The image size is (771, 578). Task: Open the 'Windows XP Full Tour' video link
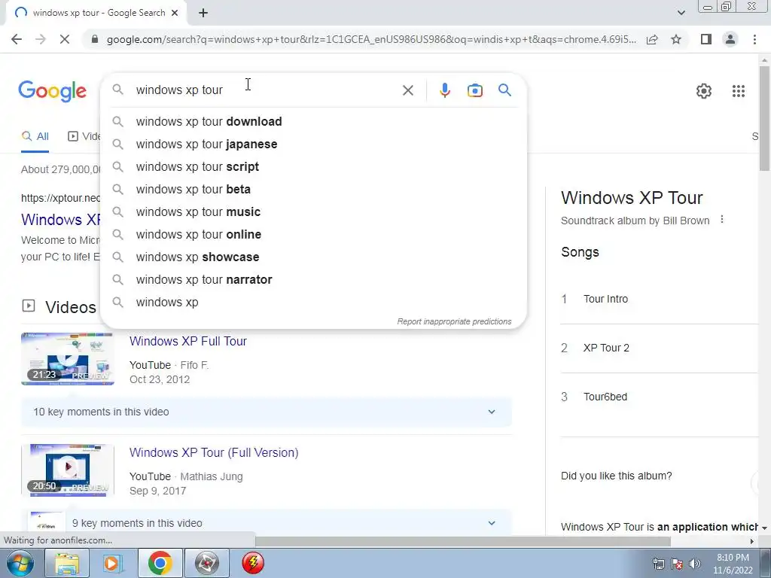(x=187, y=341)
